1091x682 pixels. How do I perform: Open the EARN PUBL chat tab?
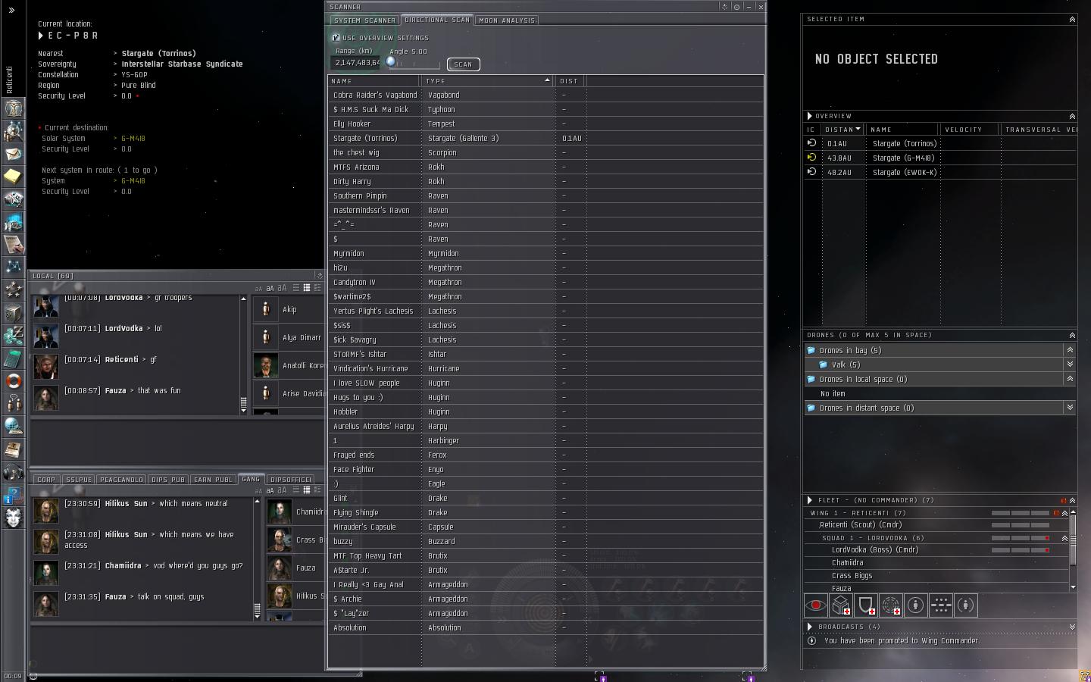pyautogui.click(x=213, y=480)
